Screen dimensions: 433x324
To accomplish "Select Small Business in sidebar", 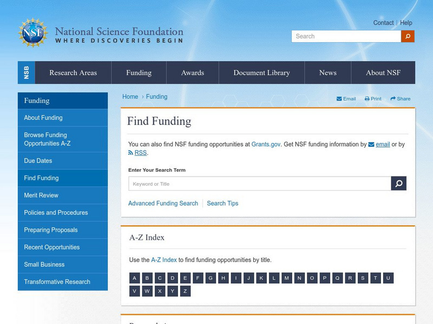I will 63,265.
